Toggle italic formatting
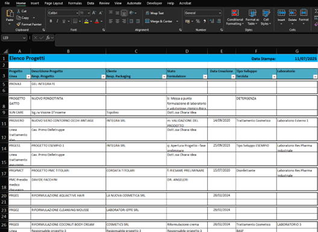This screenshot has width=318, height=232. point(57,21)
